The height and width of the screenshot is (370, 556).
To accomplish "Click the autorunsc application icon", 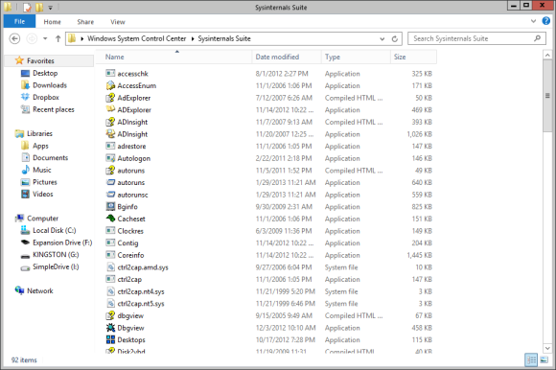I will click(x=110, y=195).
